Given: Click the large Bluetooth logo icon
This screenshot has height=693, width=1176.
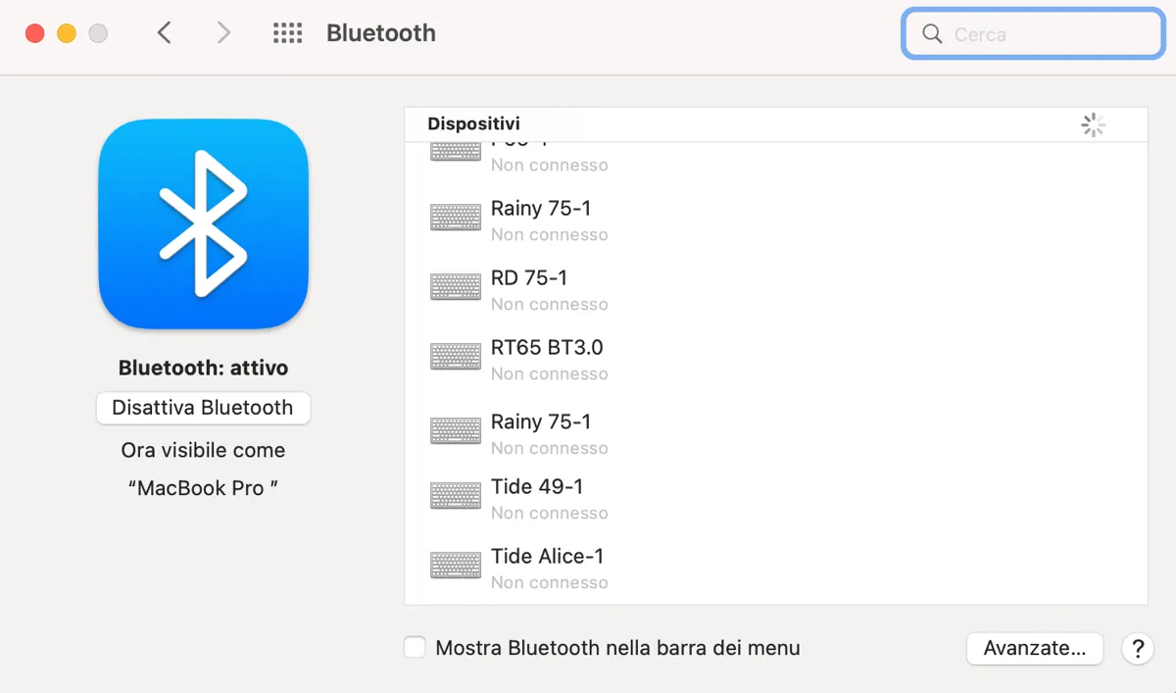Looking at the screenshot, I should (x=204, y=223).
